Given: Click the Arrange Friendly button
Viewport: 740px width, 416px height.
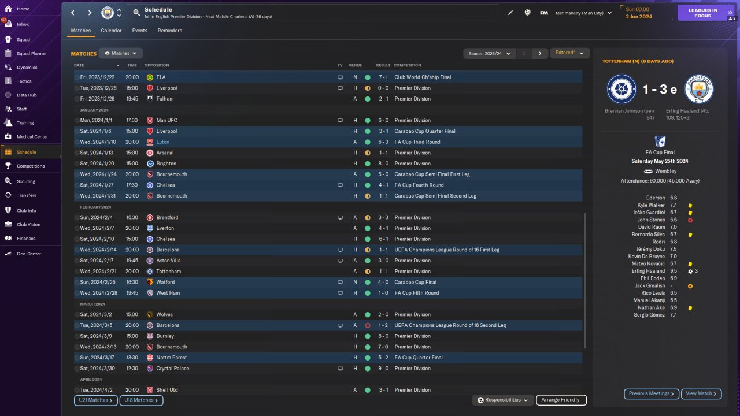Looking at the screenshot, I should (561, 400).
